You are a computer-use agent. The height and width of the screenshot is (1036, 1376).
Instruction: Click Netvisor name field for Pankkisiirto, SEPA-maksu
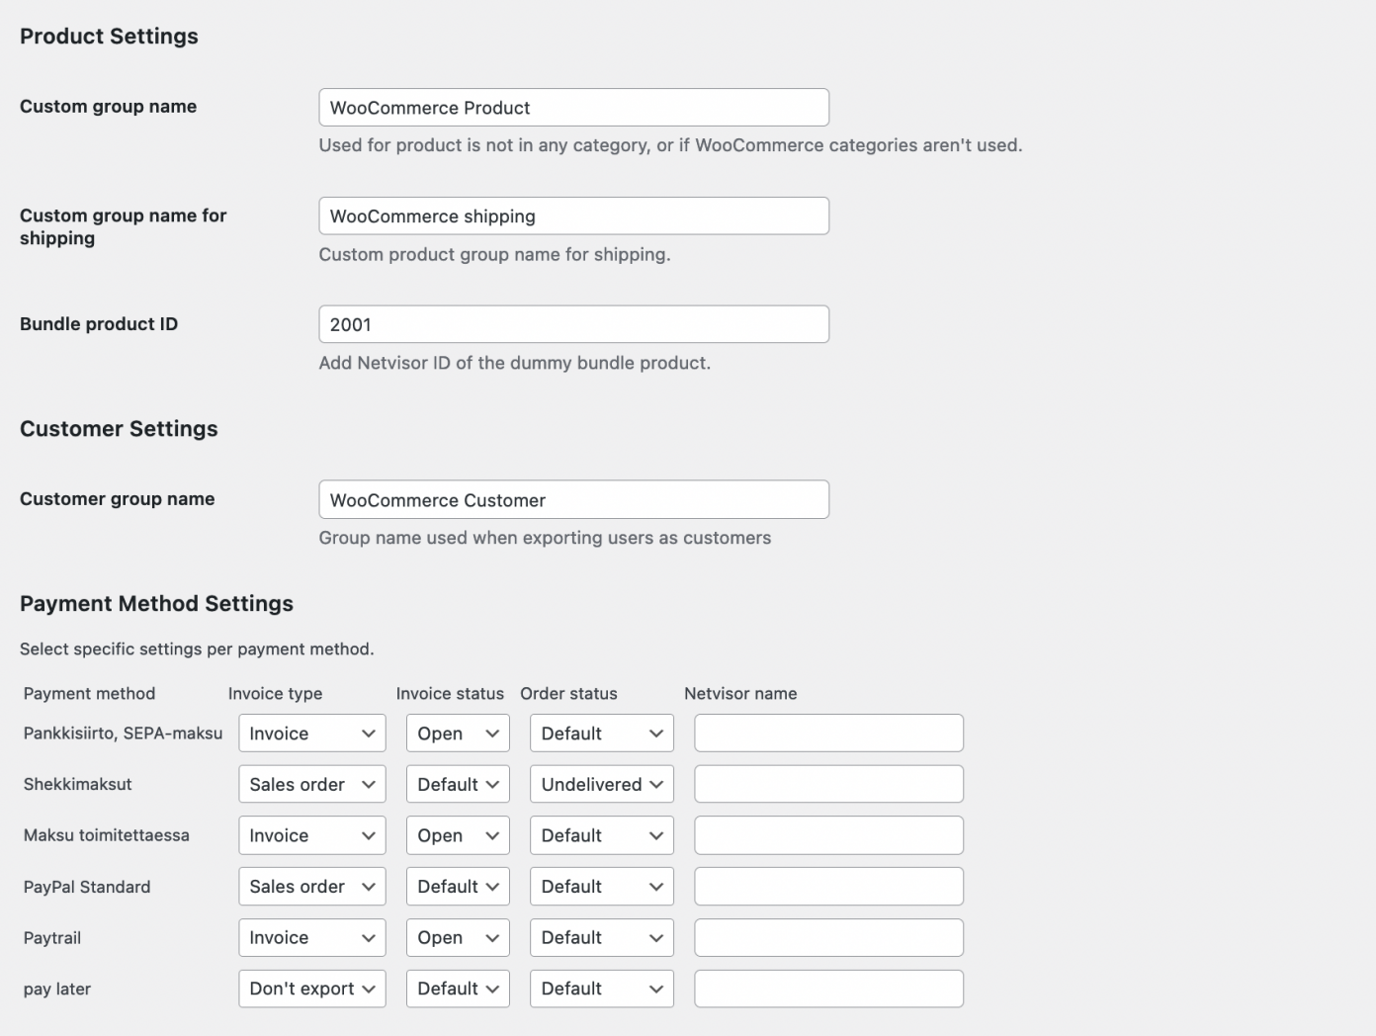pos(828,734)
